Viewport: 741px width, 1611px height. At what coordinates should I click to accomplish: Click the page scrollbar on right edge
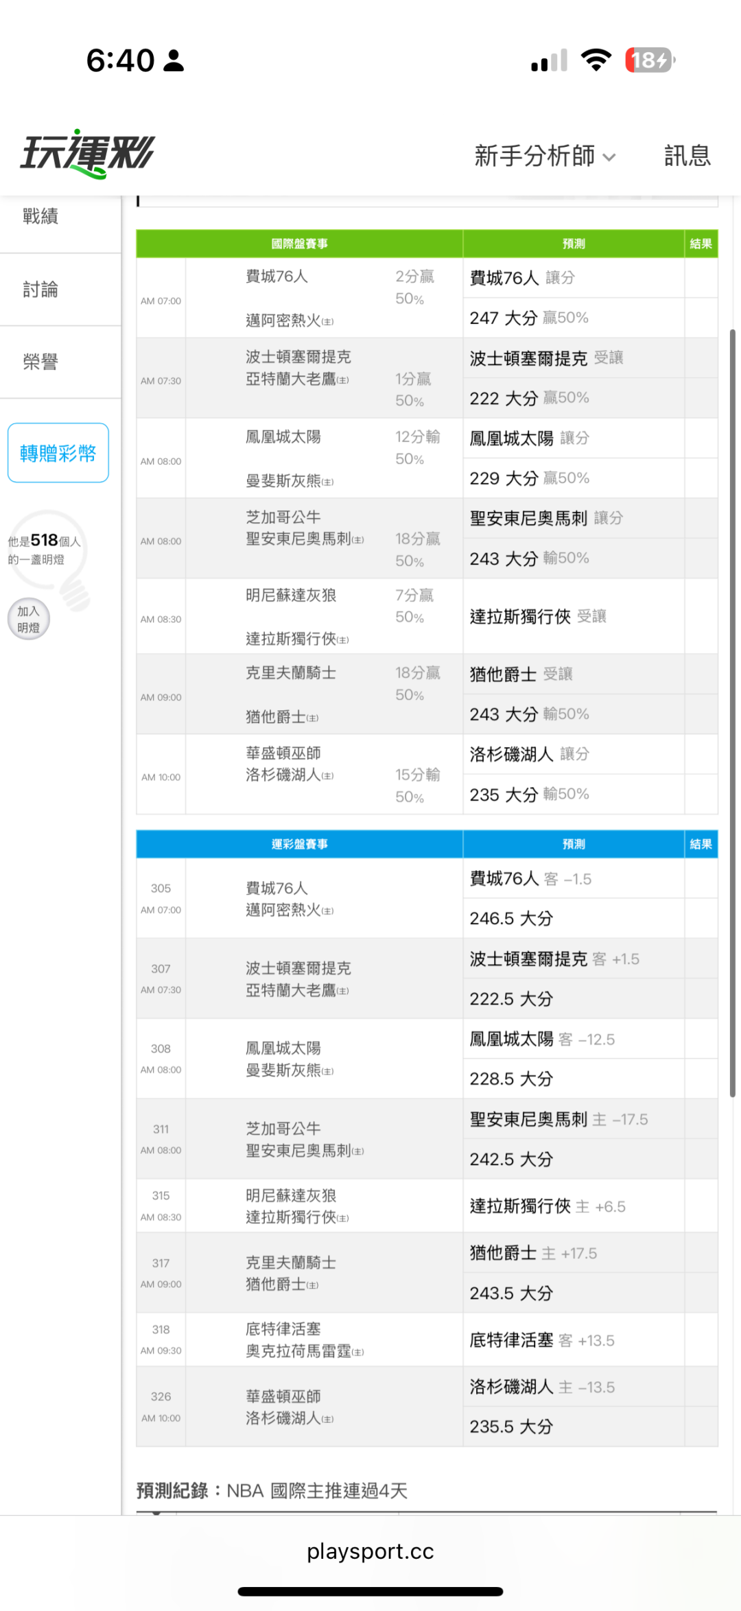tap(732, 714)
